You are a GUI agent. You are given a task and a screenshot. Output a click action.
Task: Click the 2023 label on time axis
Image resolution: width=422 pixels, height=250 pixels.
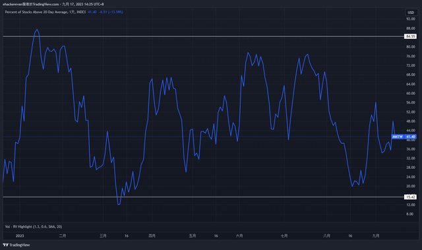[20, 235]
